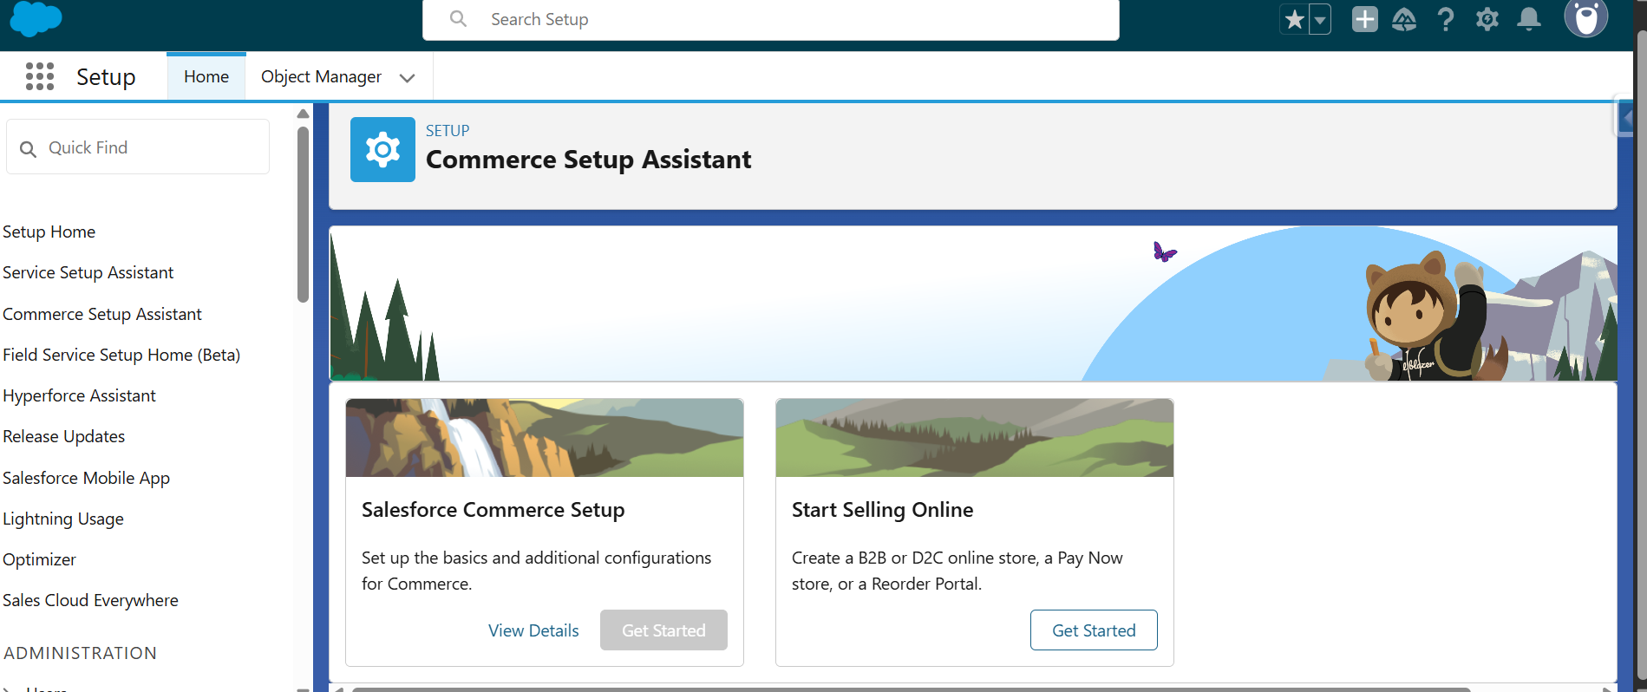The height and width of the screenshot is (692, 1647).
Task: Click Get Started under Start Selling Online
Action: tap(1093, 630)
